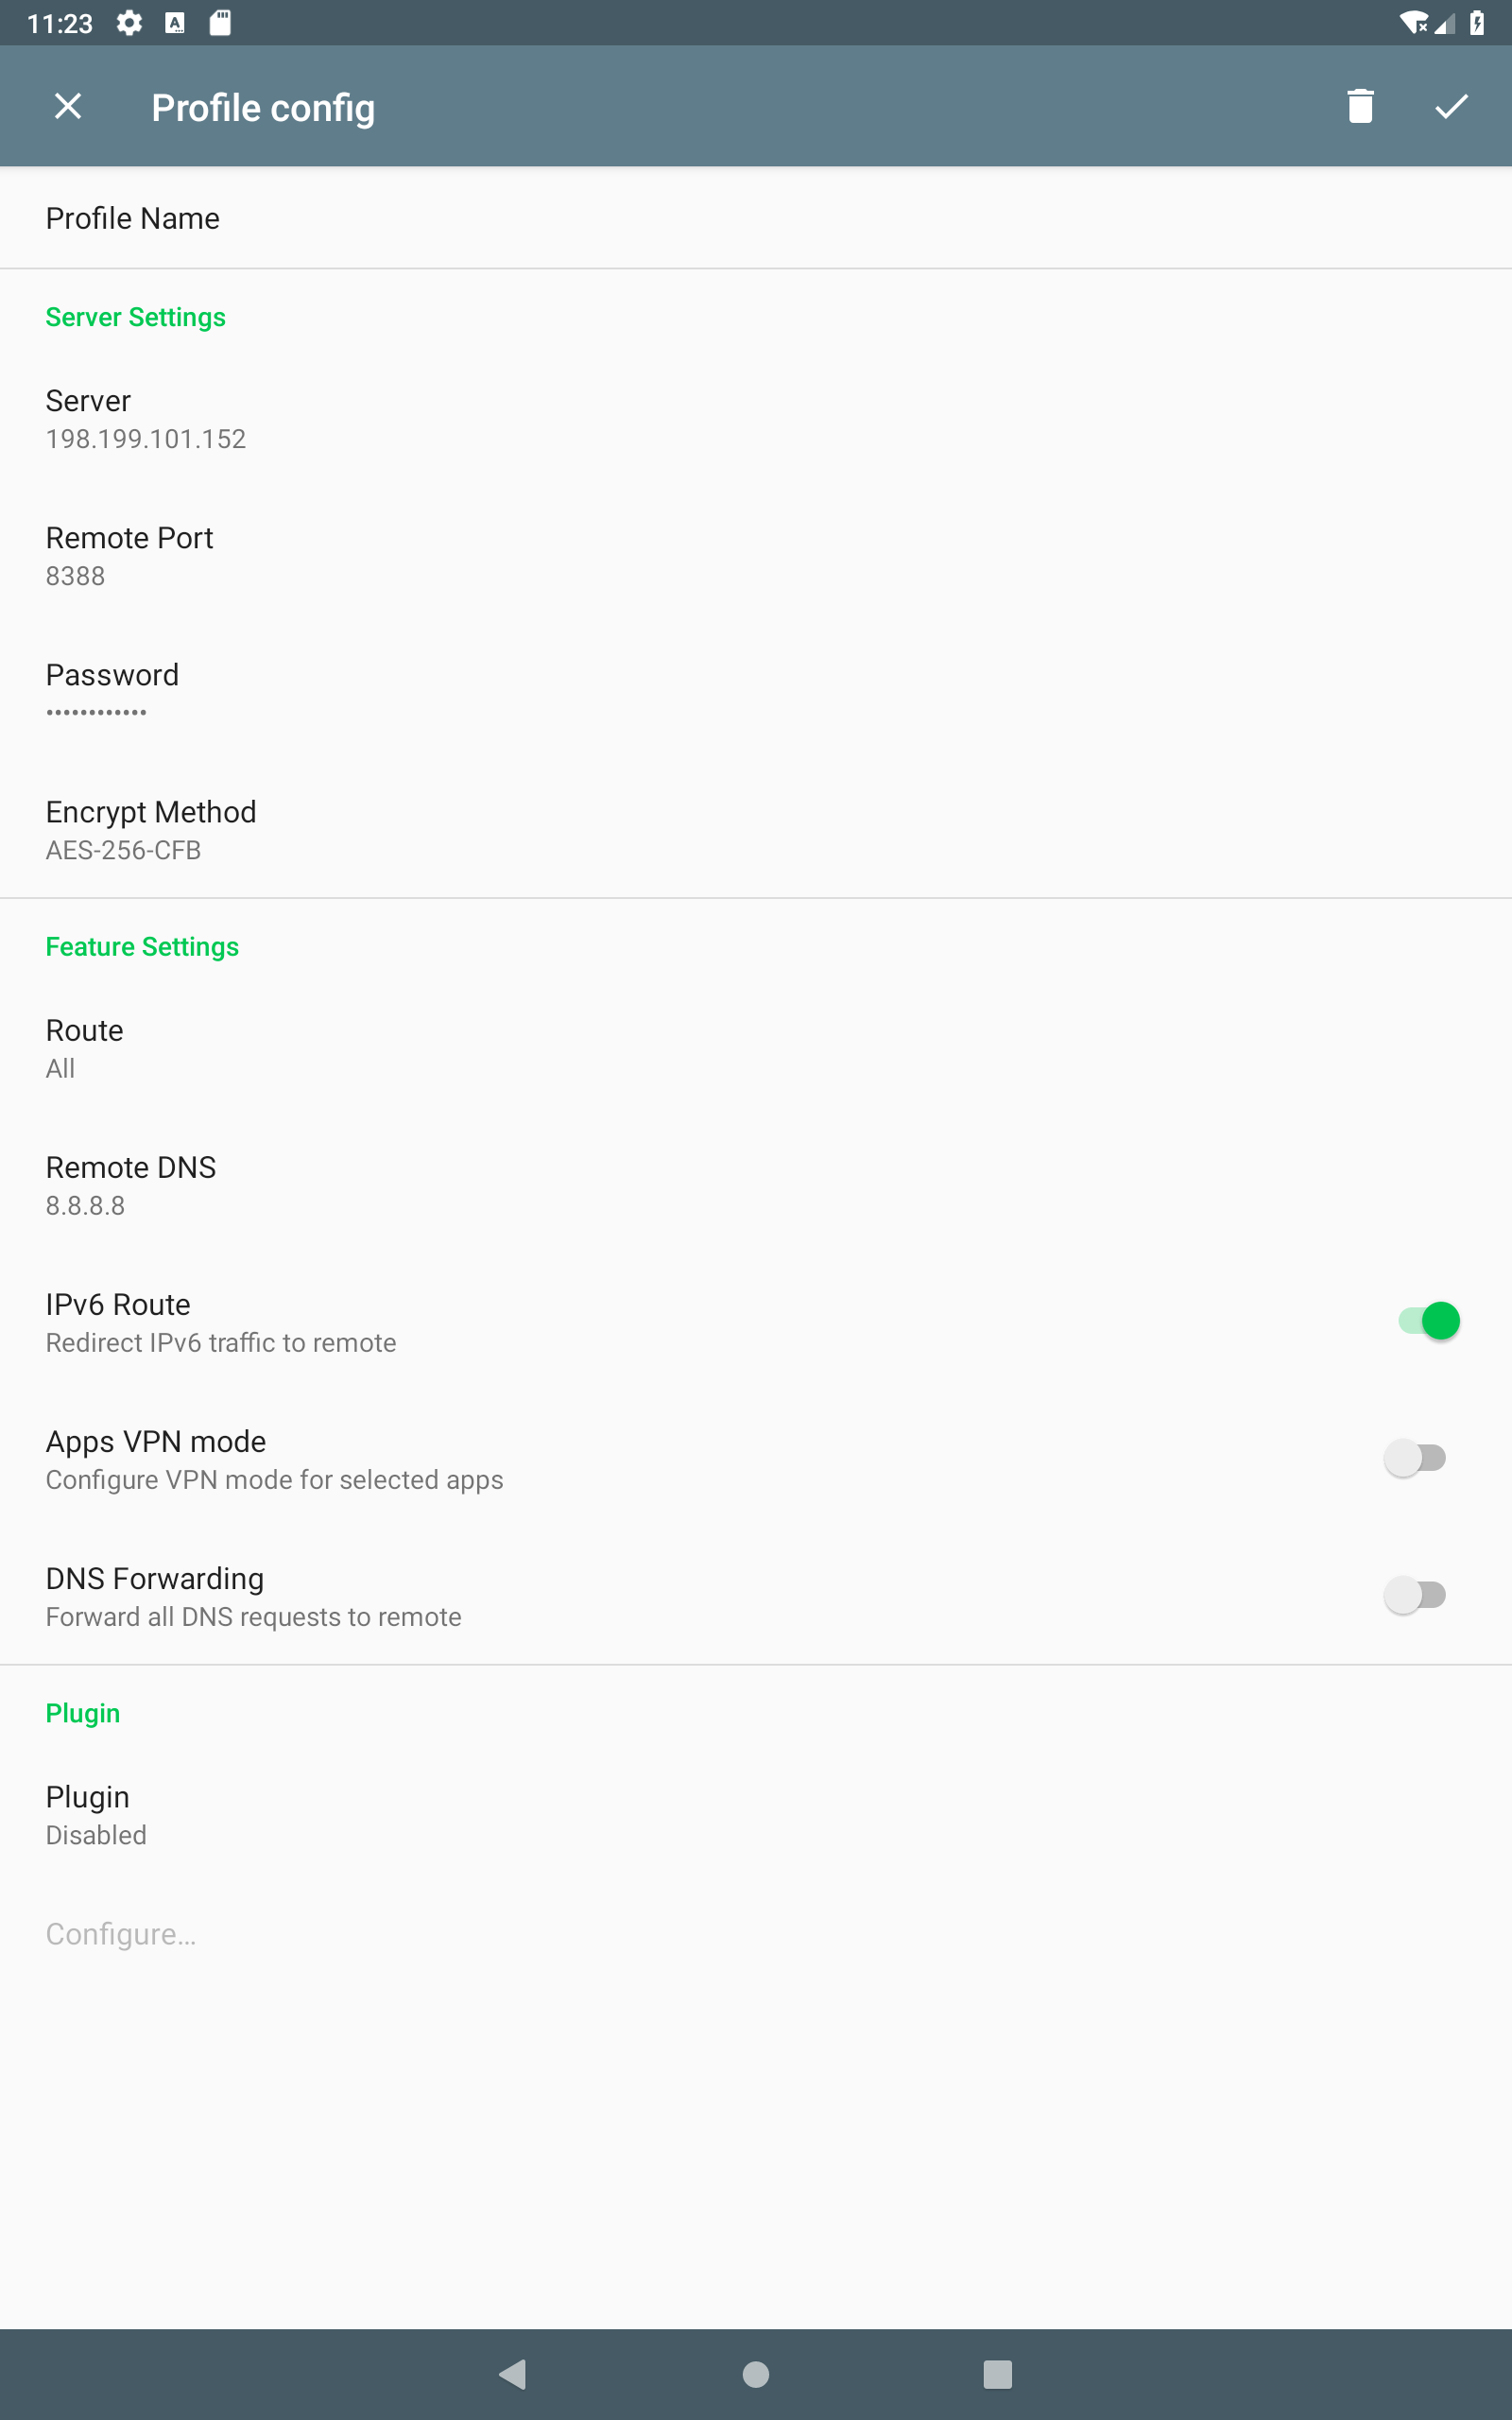Tap the settings gear in the status bar
Screen dimensions: 1512x2420
pyautogui.click(x=130, y=22)
